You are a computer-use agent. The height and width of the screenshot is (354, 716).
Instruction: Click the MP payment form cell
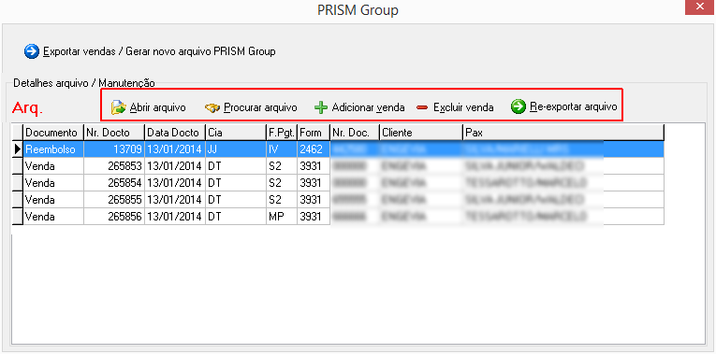282,217
